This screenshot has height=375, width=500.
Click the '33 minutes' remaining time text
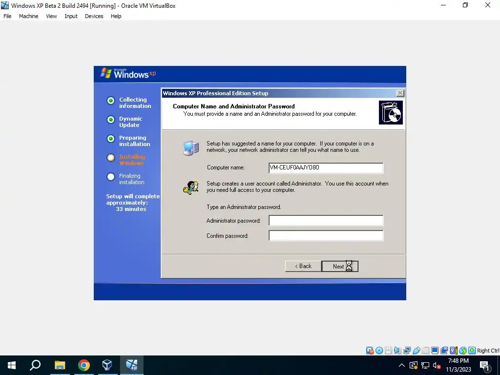(131, 209)
